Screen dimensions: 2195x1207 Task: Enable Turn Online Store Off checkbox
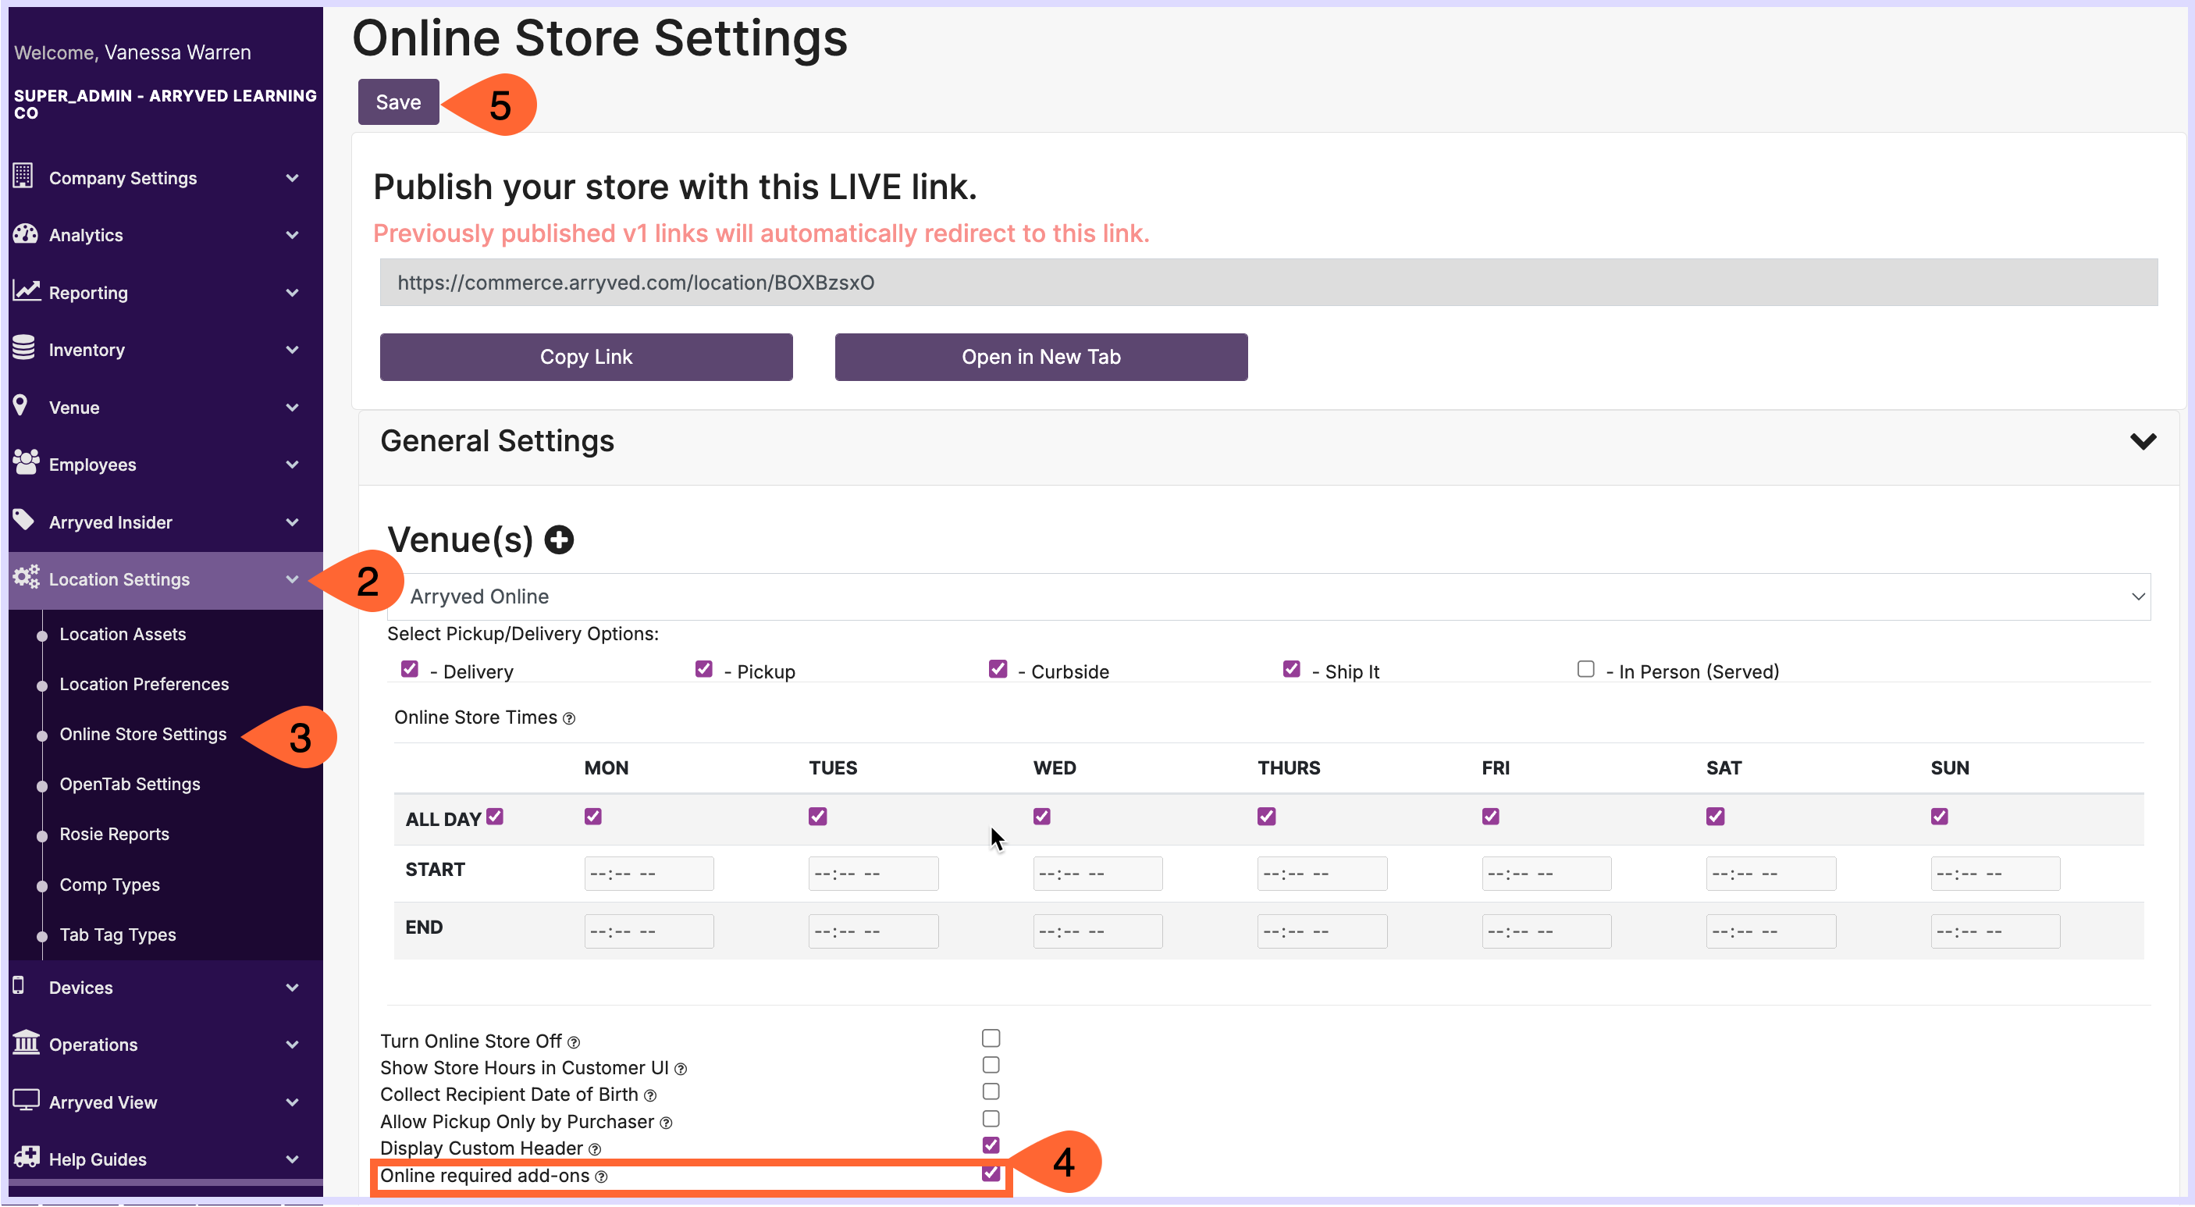(x=990, y=1038)
